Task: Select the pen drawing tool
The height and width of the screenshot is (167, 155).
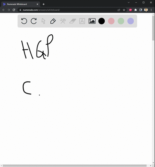Action: pyautogui.click(x=53, y=21)
